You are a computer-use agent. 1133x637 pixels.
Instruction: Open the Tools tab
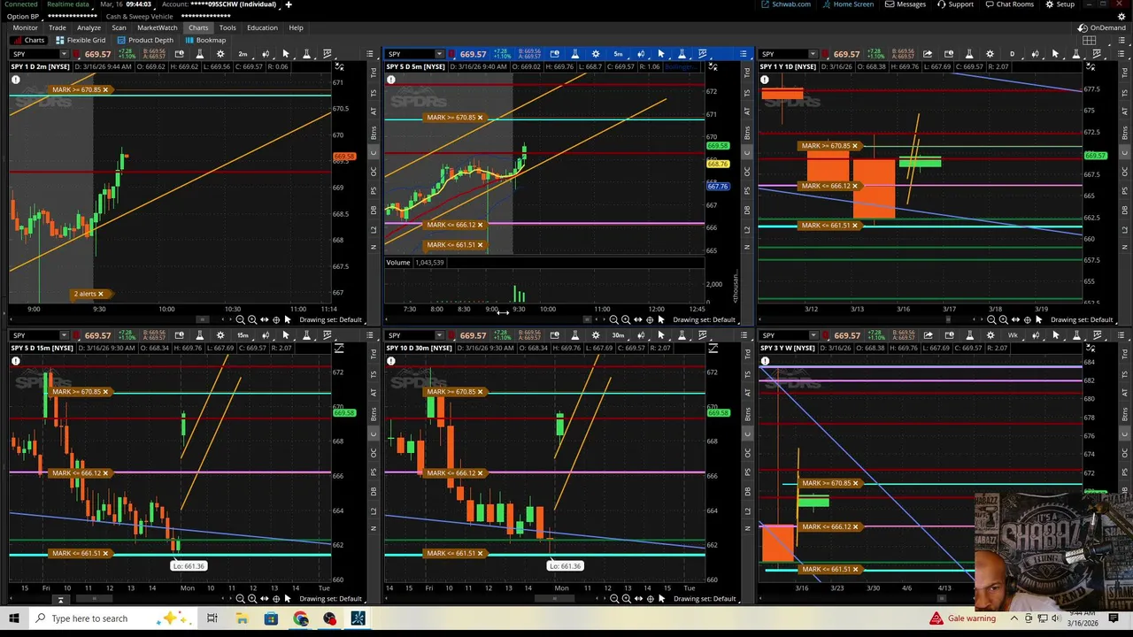click(227, 27)
